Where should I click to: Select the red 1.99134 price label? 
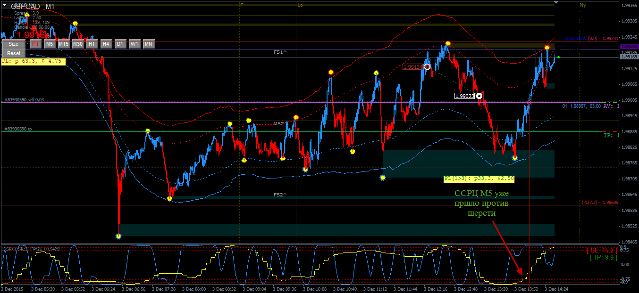[413, 67]
